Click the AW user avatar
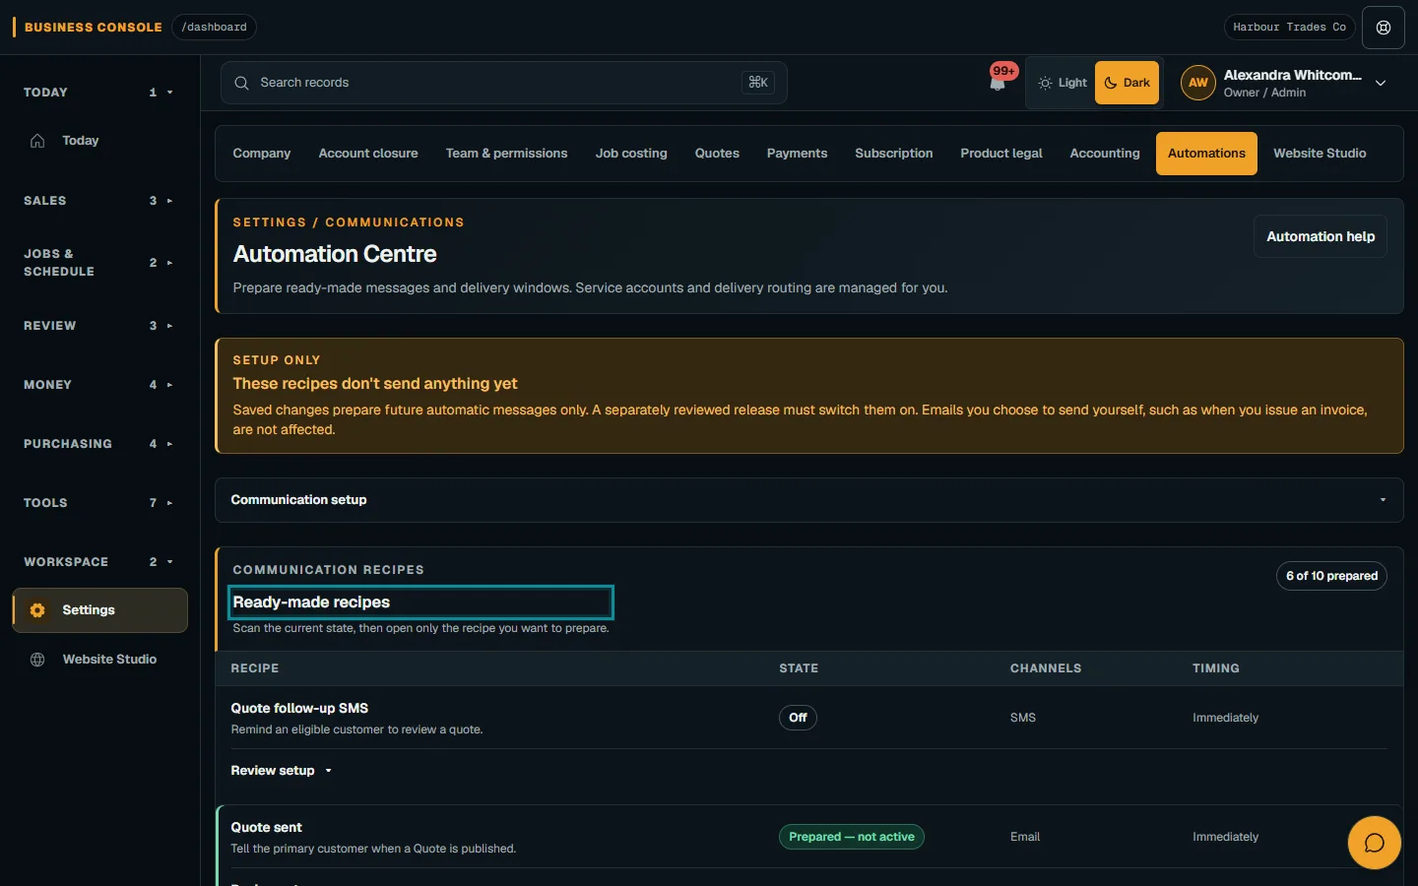 tap(1197, 83)
